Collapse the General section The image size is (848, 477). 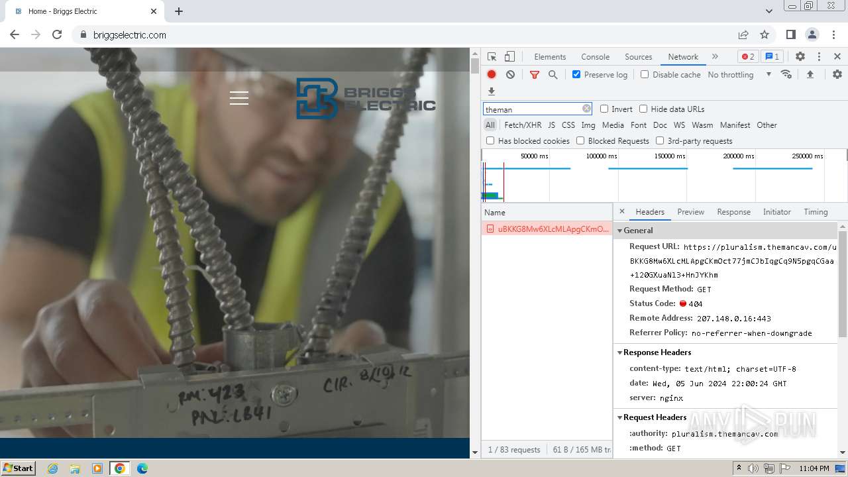point(620,231)
